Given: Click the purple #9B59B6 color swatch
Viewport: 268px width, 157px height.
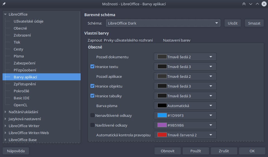Looking at the screenshot, I should point(162,125).
